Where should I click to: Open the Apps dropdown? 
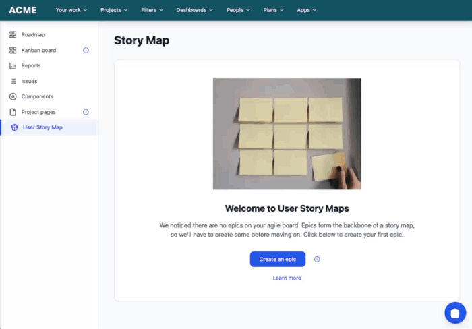306,10
